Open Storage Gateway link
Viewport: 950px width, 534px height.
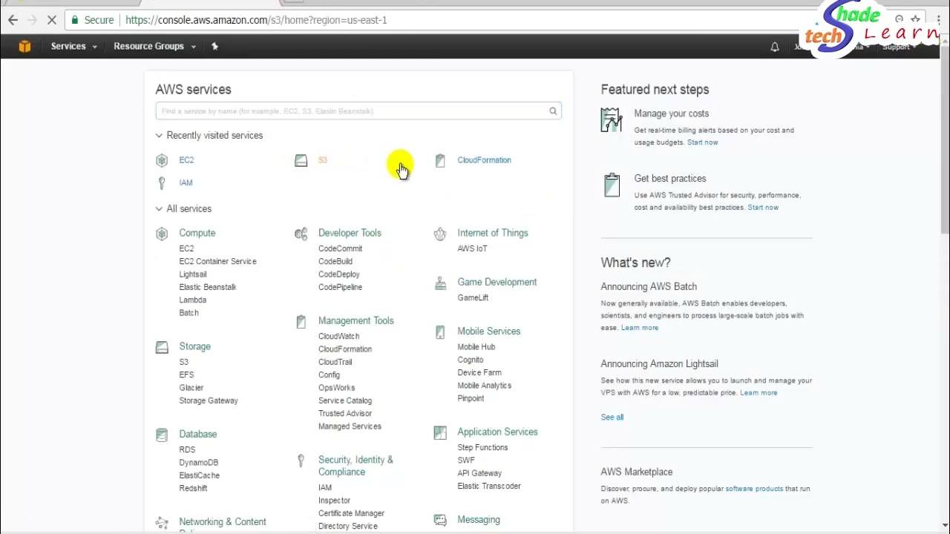point(209,400)
